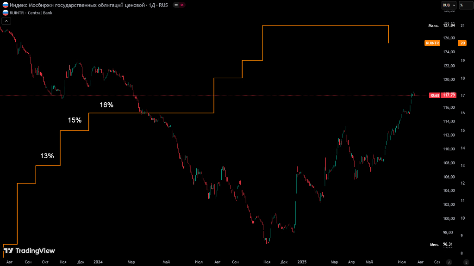Click the red RGBI price scale label

[435, 95]
